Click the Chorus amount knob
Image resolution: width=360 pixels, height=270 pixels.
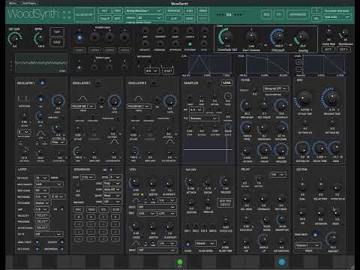click(x=332, y=239)
